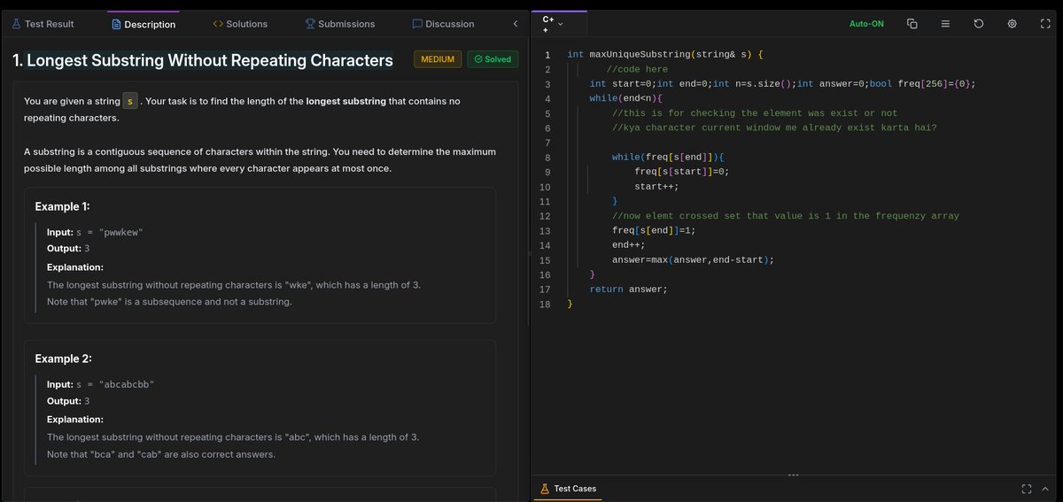Reset code with the circular arrow icon
1063x502 pixels.
(x=979, y=24)
